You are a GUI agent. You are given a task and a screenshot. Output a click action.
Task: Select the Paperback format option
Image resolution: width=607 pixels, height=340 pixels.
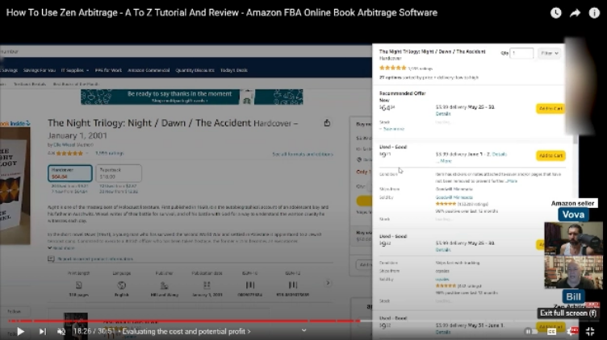point(119,172)
